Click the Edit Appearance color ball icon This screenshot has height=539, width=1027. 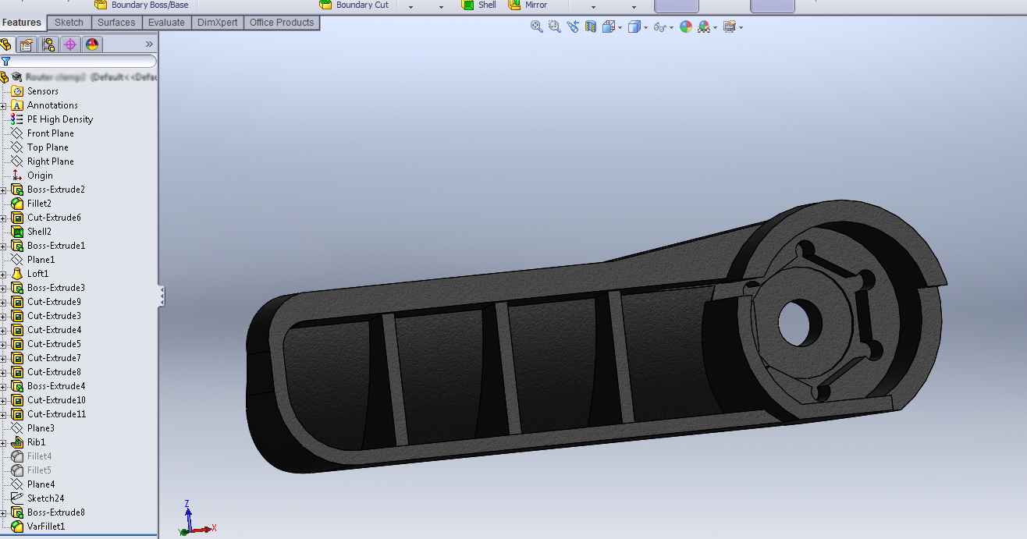point(686,27)
